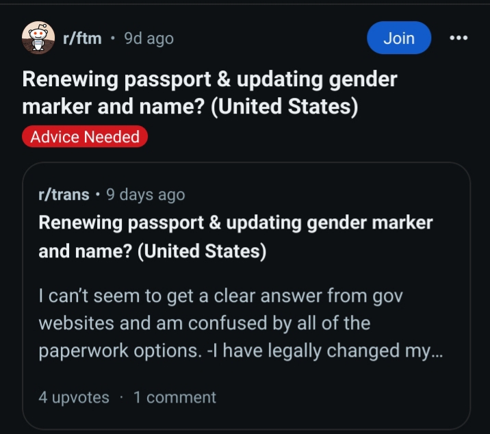Open the r/ftm subreddit name link
The image size is (490, 434).
pyautogui.click(x=82, y=38)
